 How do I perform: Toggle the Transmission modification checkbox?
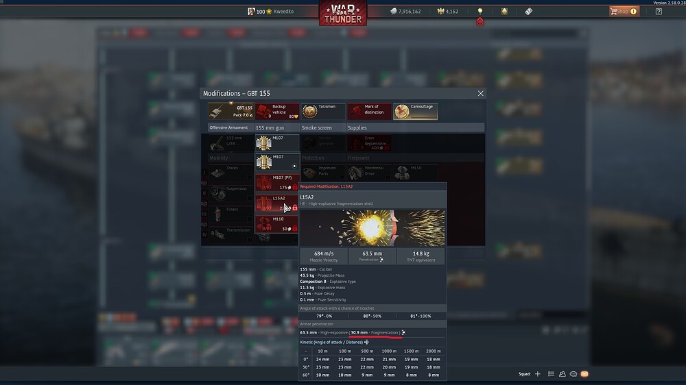(x=250, y=240)
